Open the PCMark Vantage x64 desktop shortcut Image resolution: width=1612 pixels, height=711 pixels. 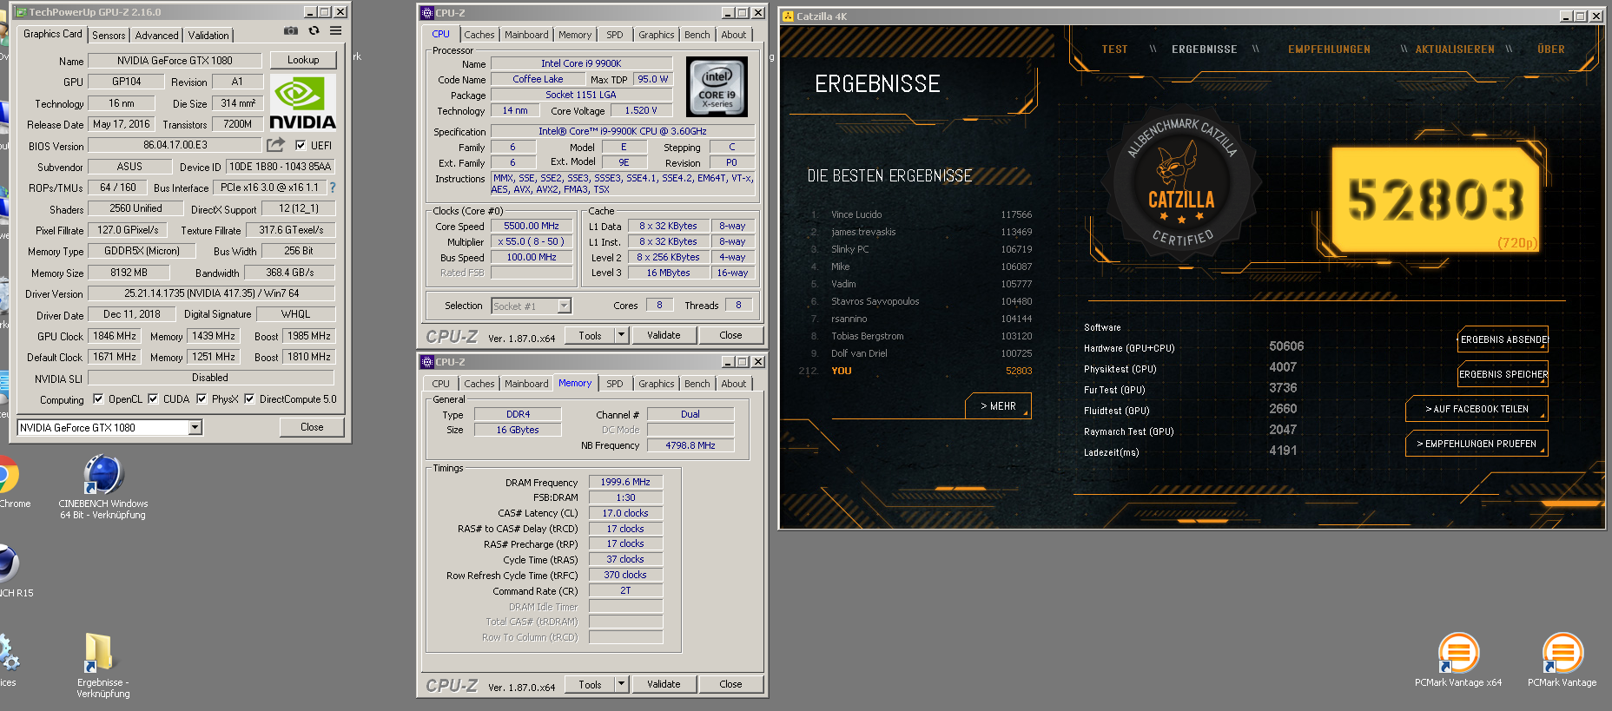pyautogui.click(x=1458, y=660)
